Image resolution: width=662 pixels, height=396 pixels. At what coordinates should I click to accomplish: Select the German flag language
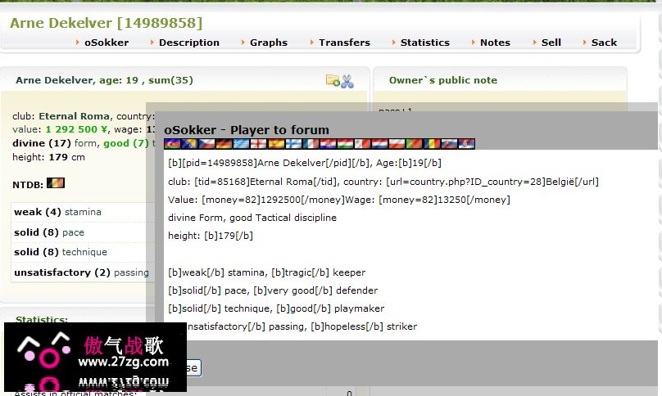coord(224,144)
